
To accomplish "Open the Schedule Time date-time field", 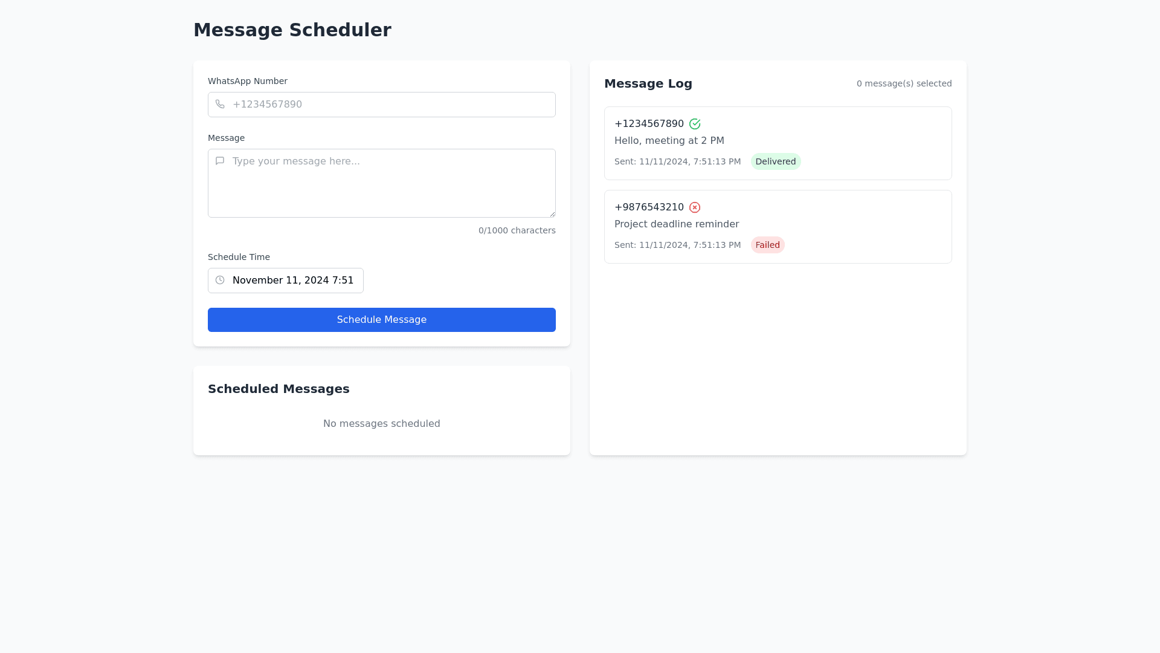I will 293,281.
